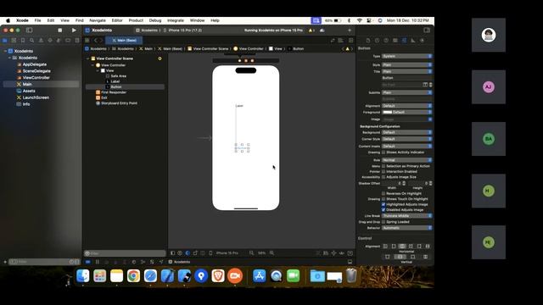Open the Navigate menu

[x=98, y=20]
